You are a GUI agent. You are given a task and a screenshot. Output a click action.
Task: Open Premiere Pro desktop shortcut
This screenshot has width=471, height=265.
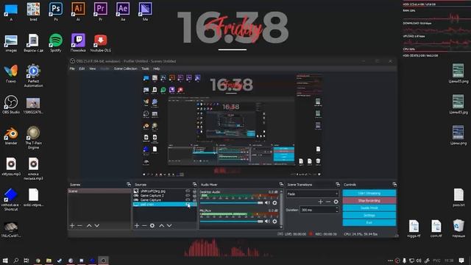[x=101, y=12]
